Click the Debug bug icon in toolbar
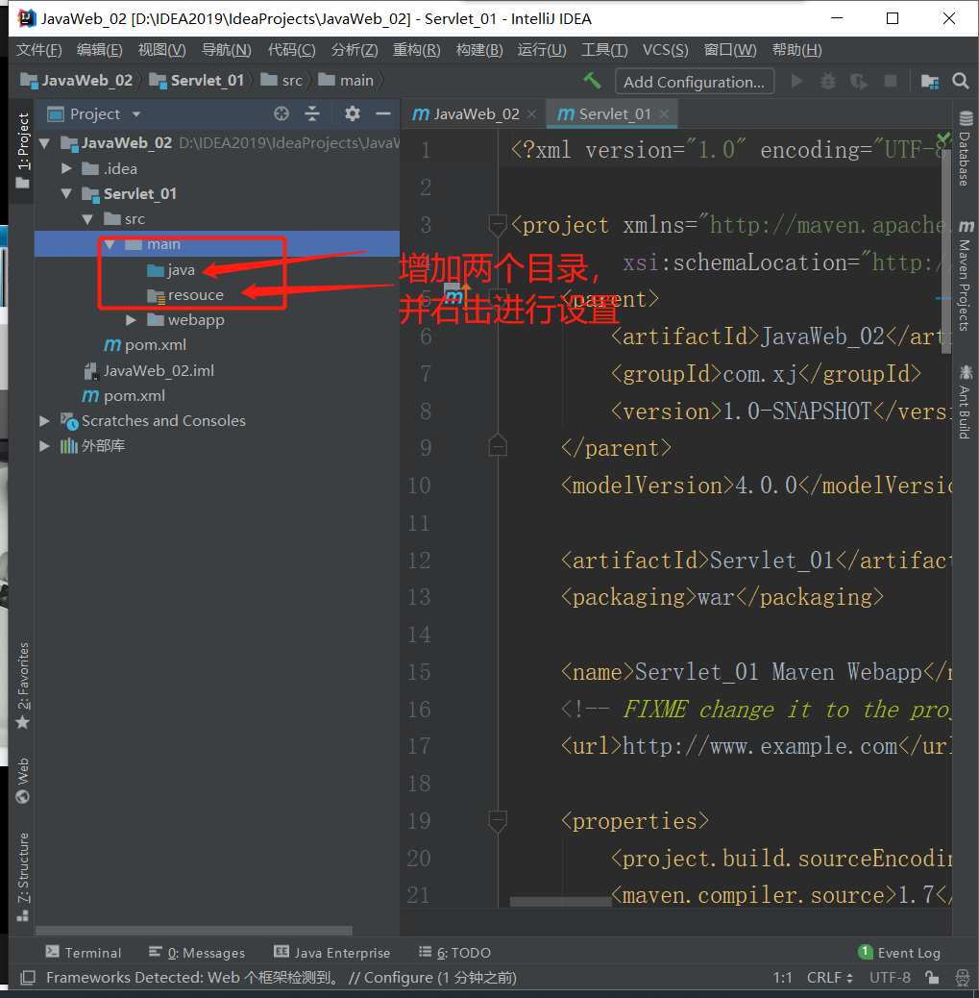Screen dimensions: 979x998 (x=828, y=82)
